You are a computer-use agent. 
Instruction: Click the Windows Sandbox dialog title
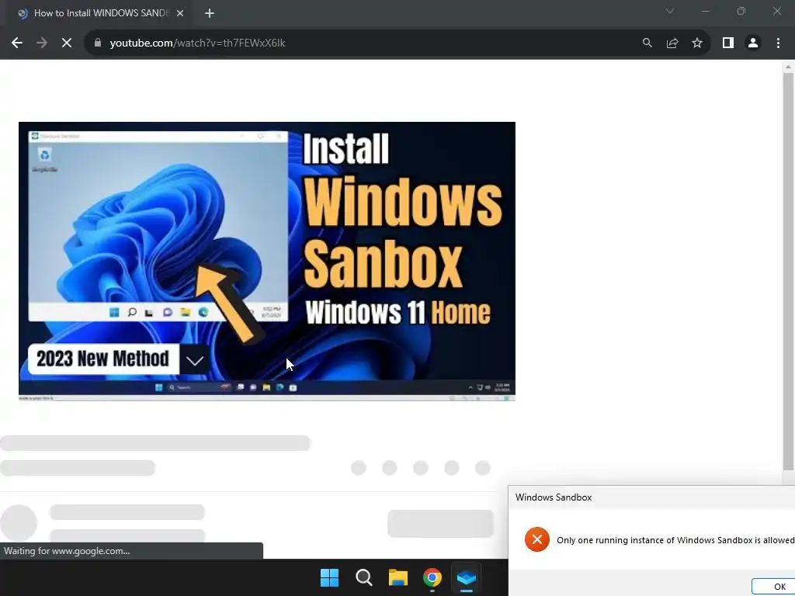(x=554, y=497)
